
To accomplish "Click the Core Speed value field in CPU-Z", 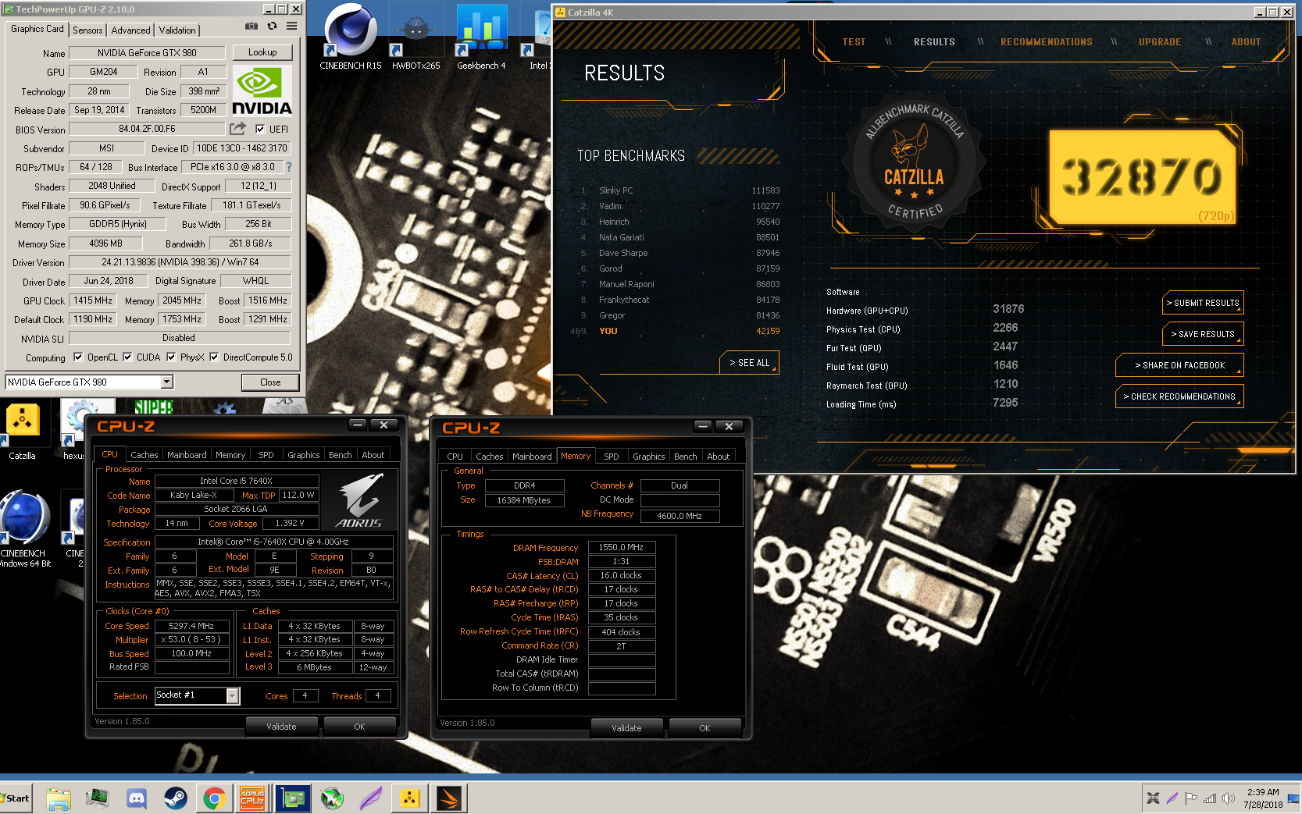I will click(x=191, y=626).
